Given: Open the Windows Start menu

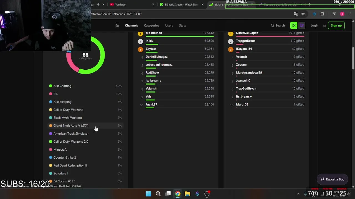Looking at the screenshot, I should click(148, 194).
